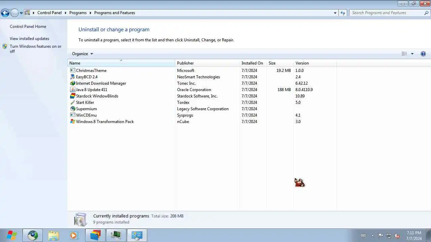Click the WinCDEmu program icon
The height and width of the screenshot is (242, 431).
(72, 115)
